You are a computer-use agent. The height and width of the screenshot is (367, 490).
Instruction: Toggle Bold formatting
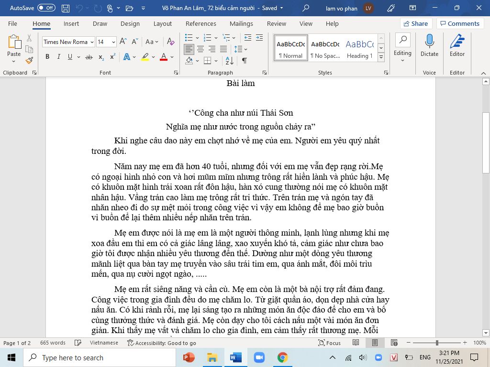click(x=47, y=56)
